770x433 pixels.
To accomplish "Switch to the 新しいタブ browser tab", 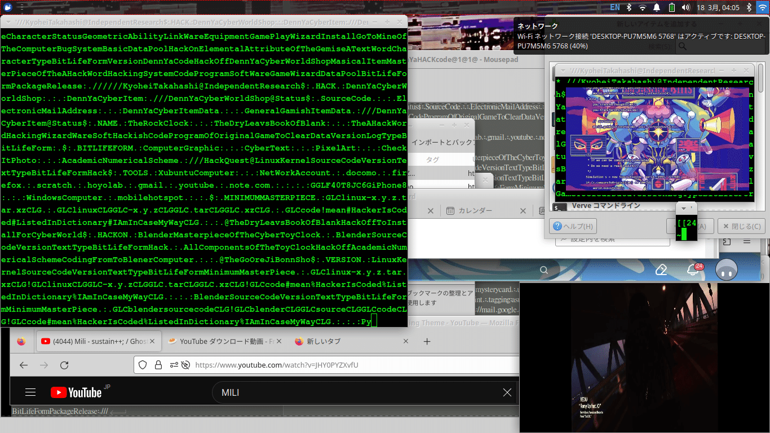I will (x=352, y=341).
